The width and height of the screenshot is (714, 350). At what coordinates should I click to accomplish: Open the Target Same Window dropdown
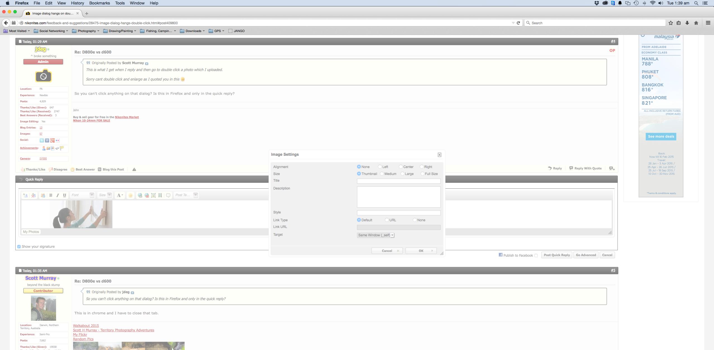376,235
